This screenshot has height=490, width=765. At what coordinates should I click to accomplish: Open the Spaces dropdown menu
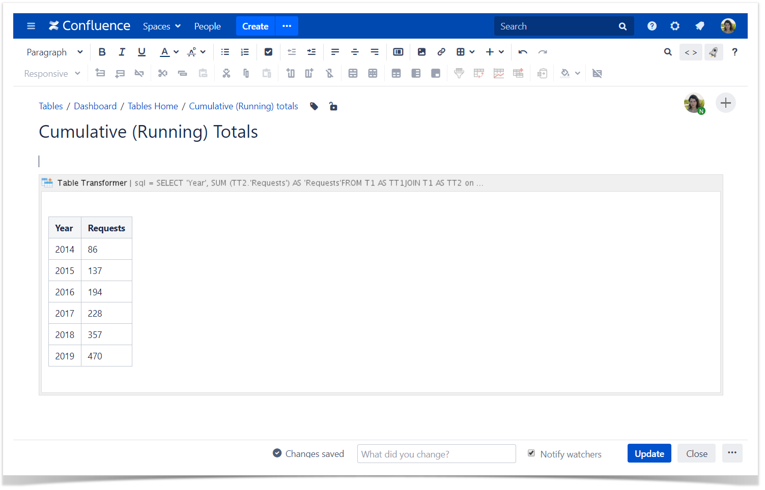(x=161, y=26)
